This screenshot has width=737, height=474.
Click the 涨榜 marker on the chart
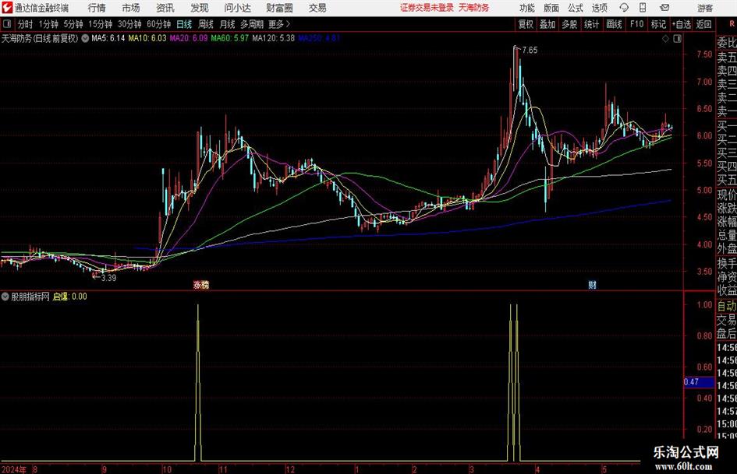point(201,285)
